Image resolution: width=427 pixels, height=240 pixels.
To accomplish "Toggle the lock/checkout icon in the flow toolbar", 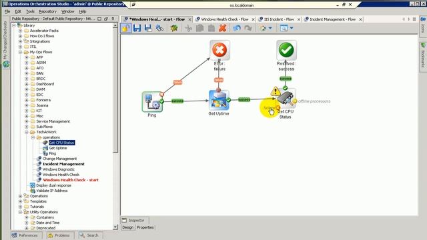I will tap(126, 28).
